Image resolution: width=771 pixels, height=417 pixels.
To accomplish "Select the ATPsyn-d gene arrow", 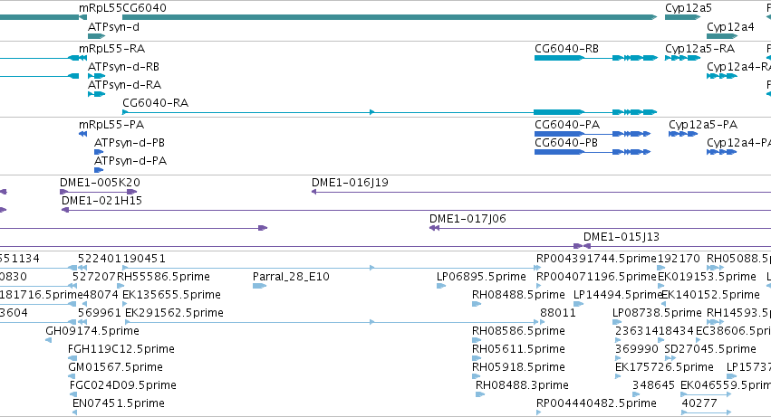I will point(96,36).
